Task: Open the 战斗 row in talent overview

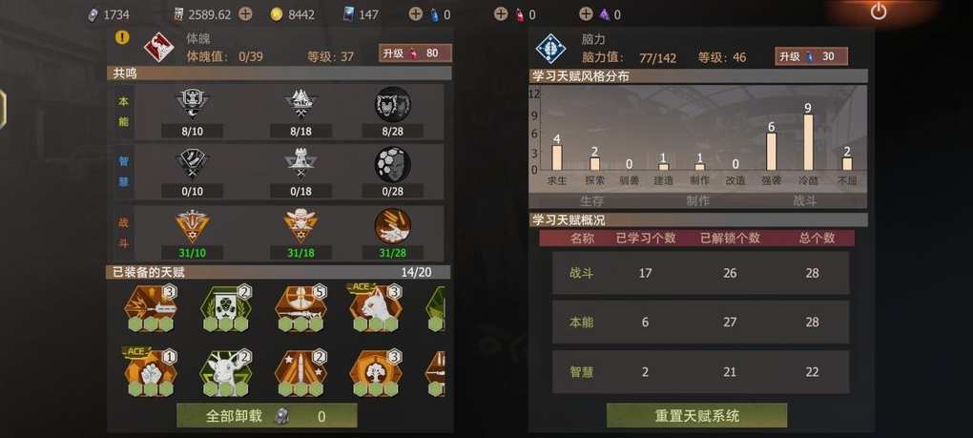Action: pos(700,273)
